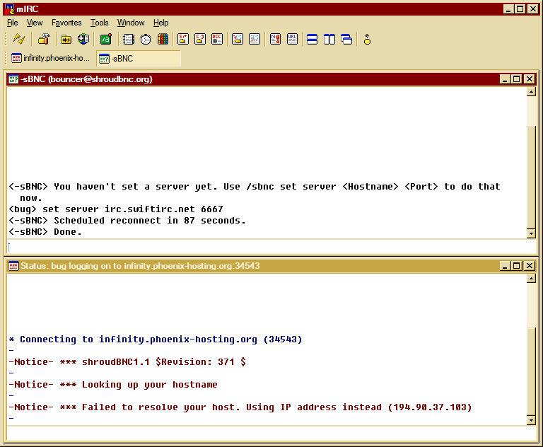Click the About mIRC yellow figure icon

coord(367,39)
